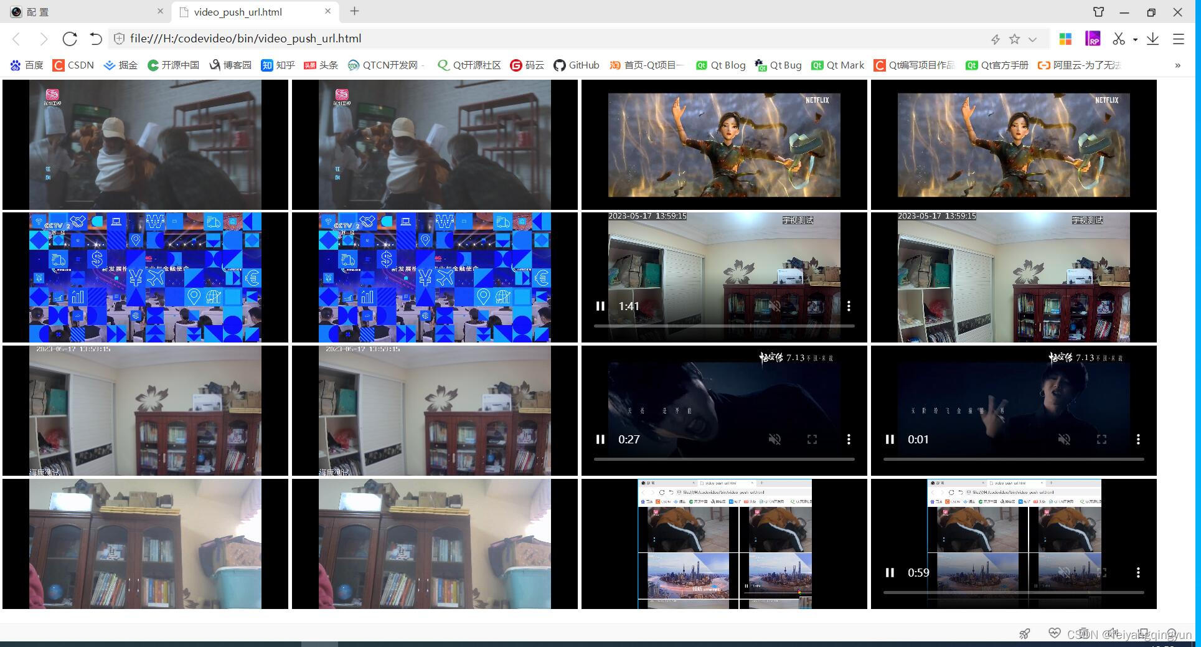This screenshot has height=647, width=1201.
Task: Open the Qt Mark bookmark
Action: pos(838,65)
